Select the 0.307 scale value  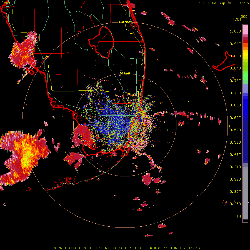pyautogui.click(x=235, y=192)
